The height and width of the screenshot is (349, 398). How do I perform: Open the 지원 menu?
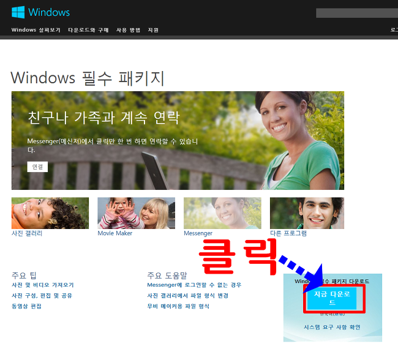click(153, 30)
